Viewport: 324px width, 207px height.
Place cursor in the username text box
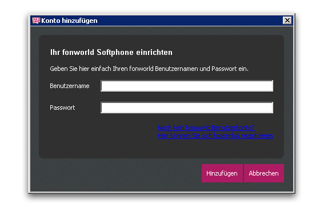(187, 86)
